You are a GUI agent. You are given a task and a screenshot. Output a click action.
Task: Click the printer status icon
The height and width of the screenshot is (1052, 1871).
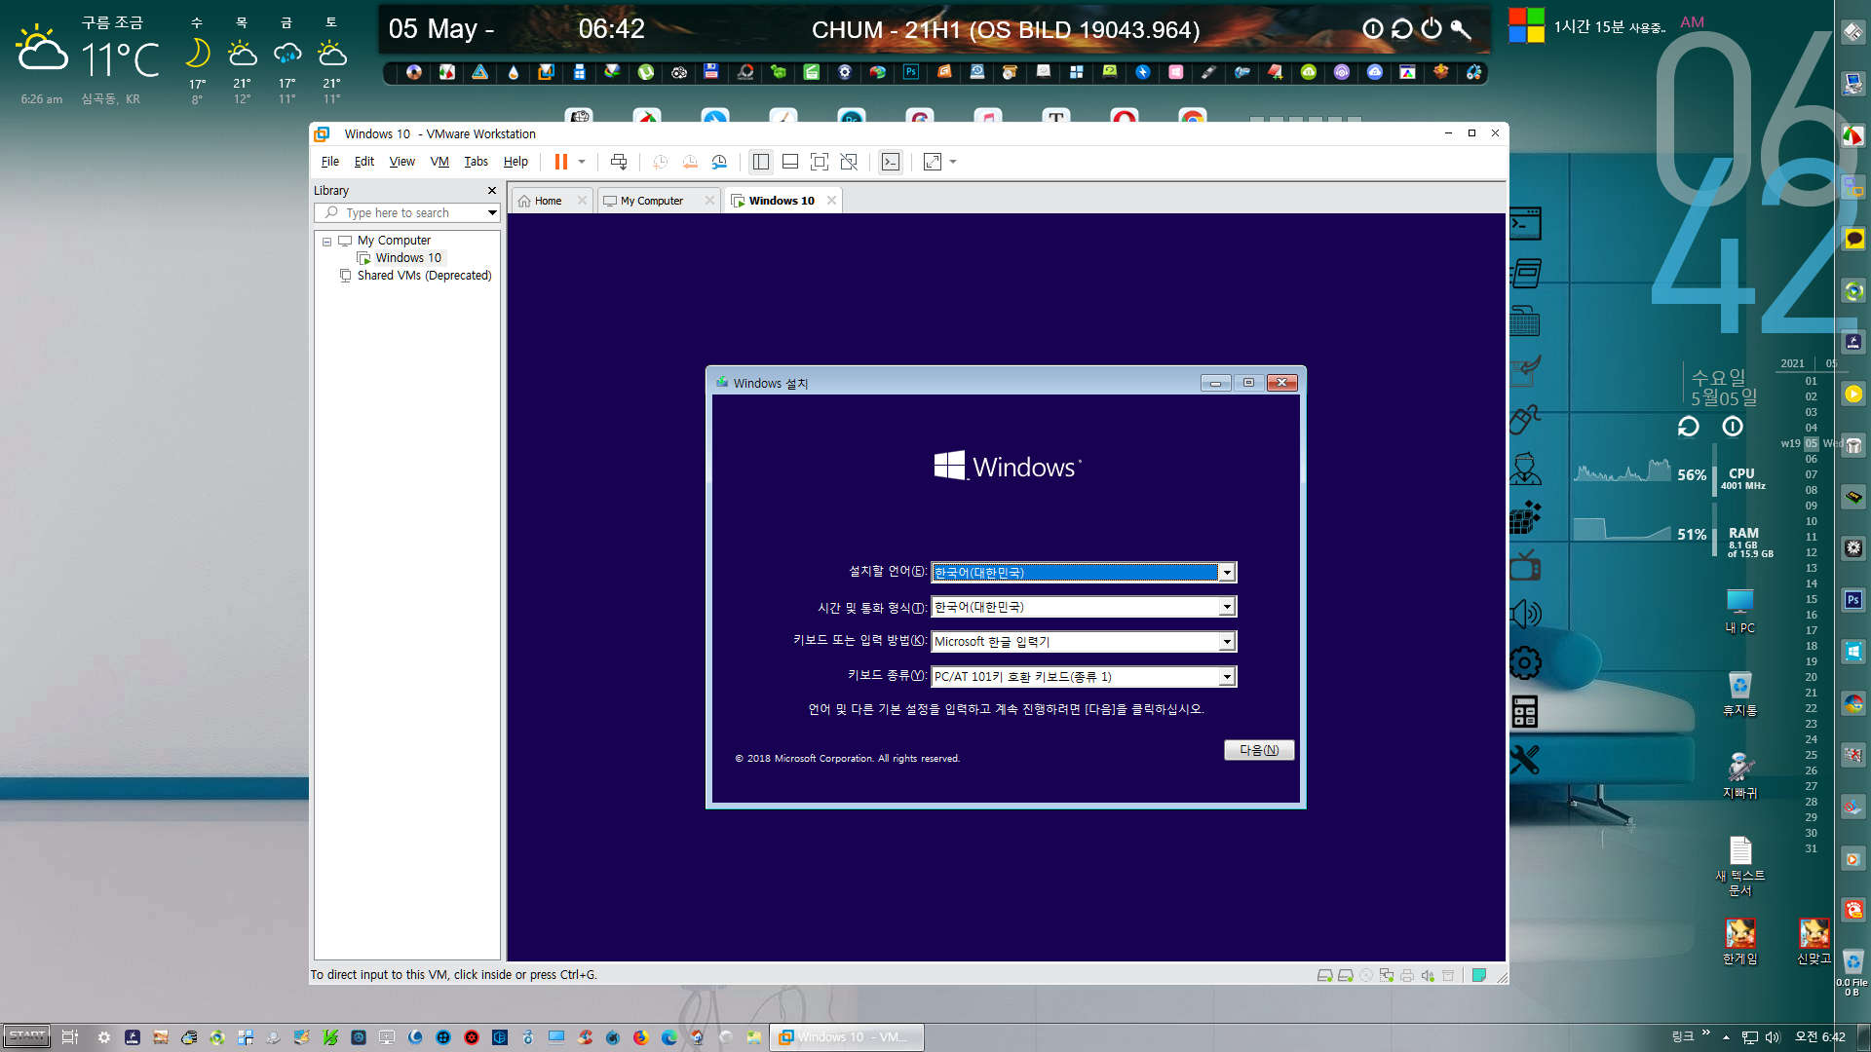pos(1407,975)
